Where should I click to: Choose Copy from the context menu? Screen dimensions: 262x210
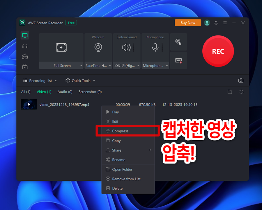click(128, 141)
